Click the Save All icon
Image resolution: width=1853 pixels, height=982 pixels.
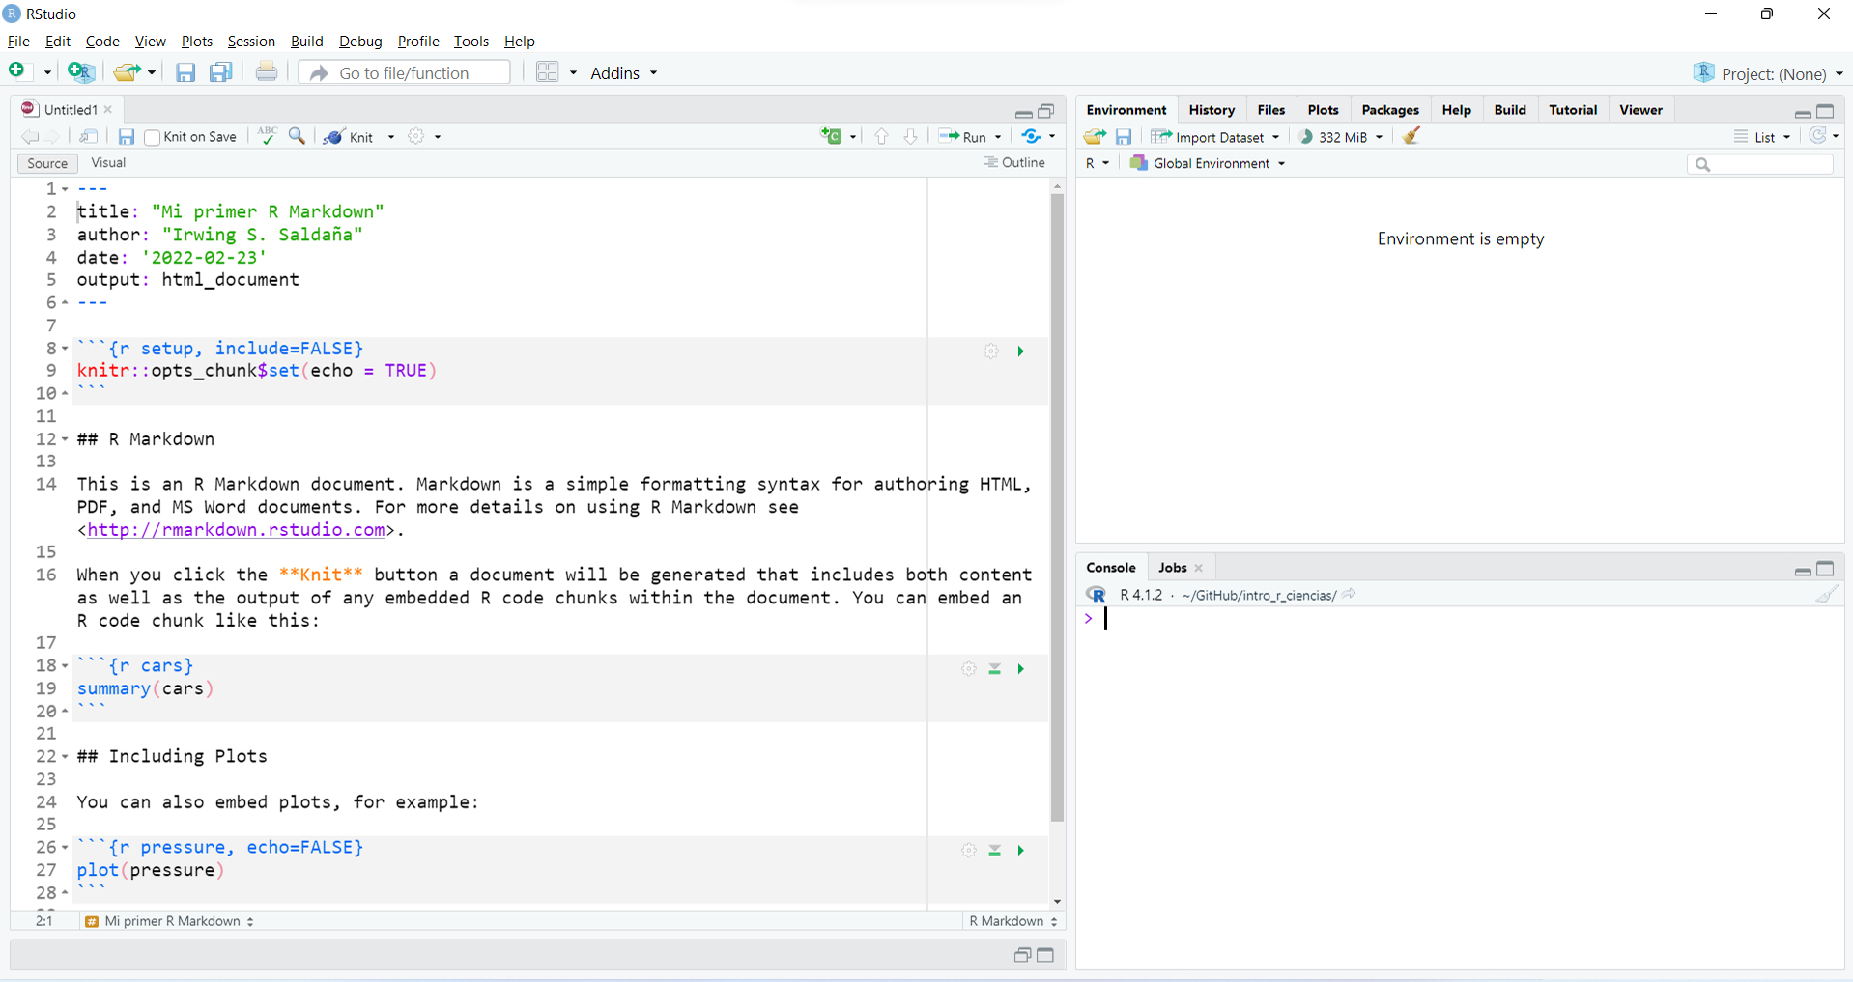pos(221,72)
